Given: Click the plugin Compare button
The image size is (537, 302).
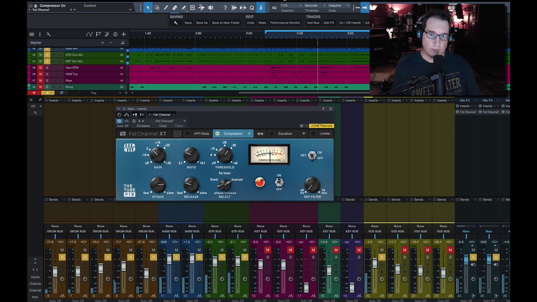Looking at the screenshot, I should point(143,126).
